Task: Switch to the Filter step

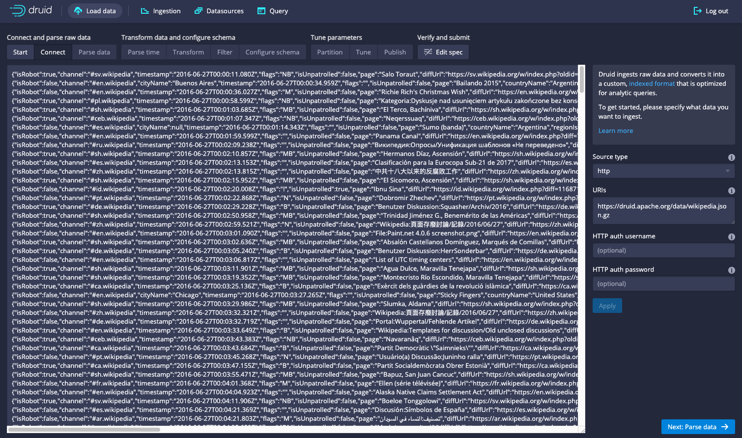Action: click(225, 52)
